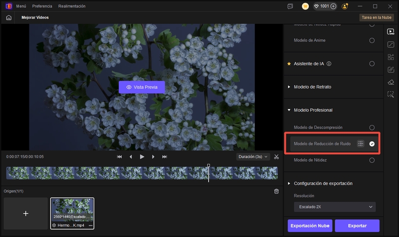Click the Exportación Nube button

coord(310,226)
